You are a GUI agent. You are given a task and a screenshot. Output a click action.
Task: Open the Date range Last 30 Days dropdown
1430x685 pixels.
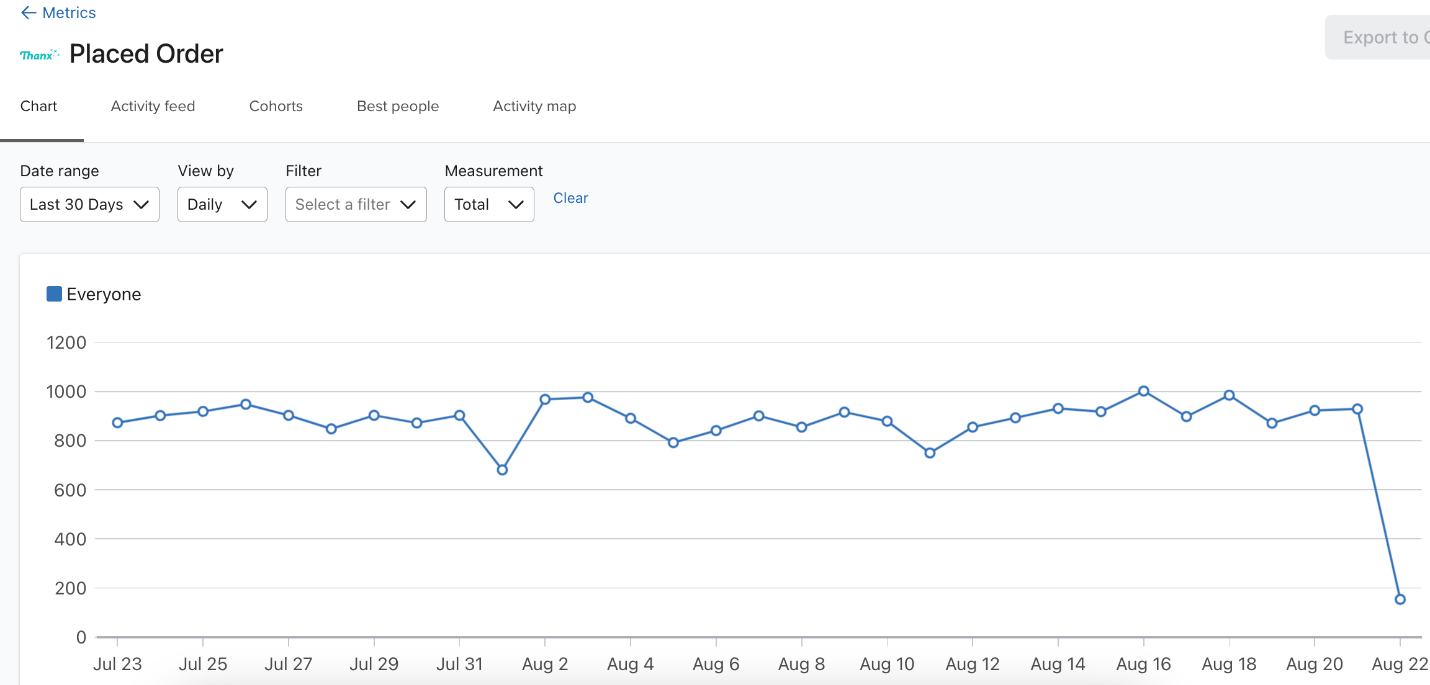[89, 204]
